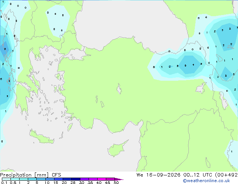The width and height of the screenshot is (238, 184).
Task: Click the '8' precipitation value on map
Action: click(x=5, y=49)
